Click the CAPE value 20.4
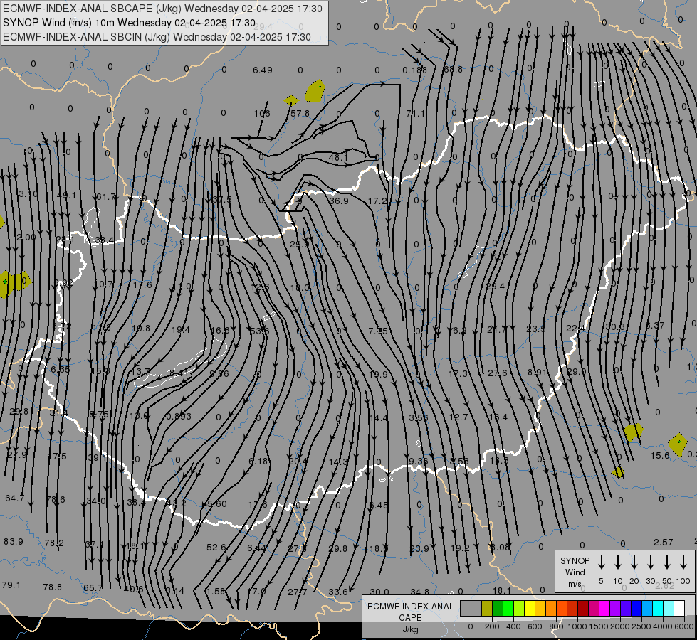The image size is (697, 640). pos(298,461)
